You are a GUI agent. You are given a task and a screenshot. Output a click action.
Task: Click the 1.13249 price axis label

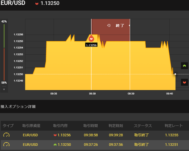19,81
